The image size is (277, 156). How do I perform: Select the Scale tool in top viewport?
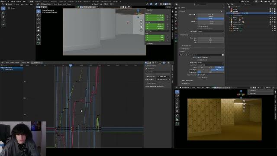(x=39, y=27)
